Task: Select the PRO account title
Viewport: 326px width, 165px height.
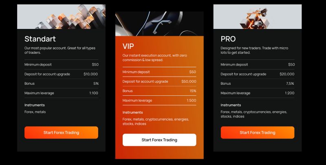Action: (x=228, y=39)
